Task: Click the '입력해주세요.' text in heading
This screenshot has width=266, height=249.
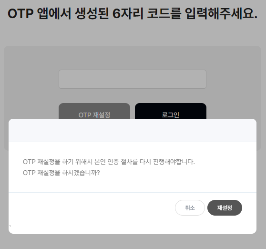Action: 221,13
